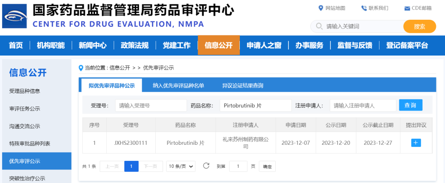
Task: Click application date 2023-12-07
Action: (x=296, y=143)
